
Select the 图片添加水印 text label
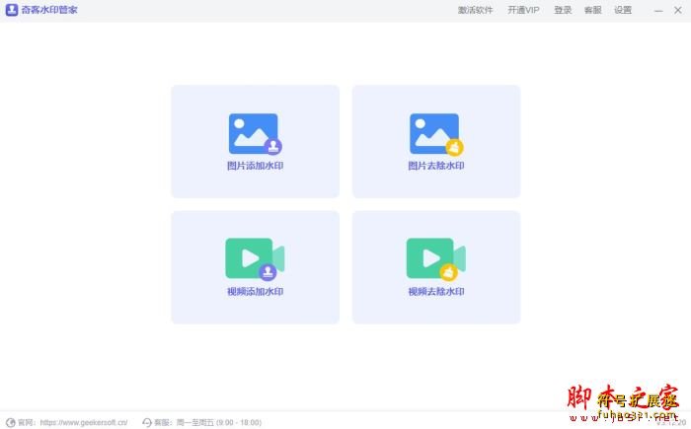255,166
